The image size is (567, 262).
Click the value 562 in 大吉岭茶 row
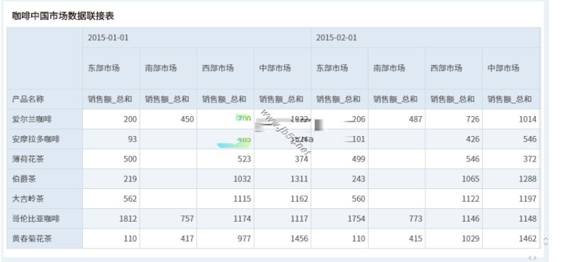130,199
